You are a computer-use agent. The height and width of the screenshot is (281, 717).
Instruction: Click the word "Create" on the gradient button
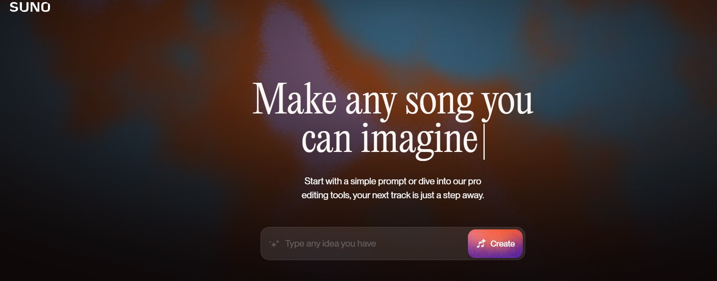[503, 244]
